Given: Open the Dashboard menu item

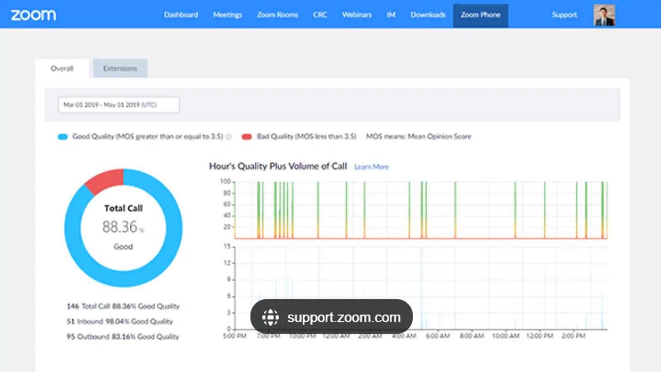Looking at the screenshot, I should 181,15.
